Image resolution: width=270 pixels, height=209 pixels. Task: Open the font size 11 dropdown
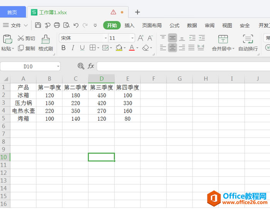click(132, 38)
